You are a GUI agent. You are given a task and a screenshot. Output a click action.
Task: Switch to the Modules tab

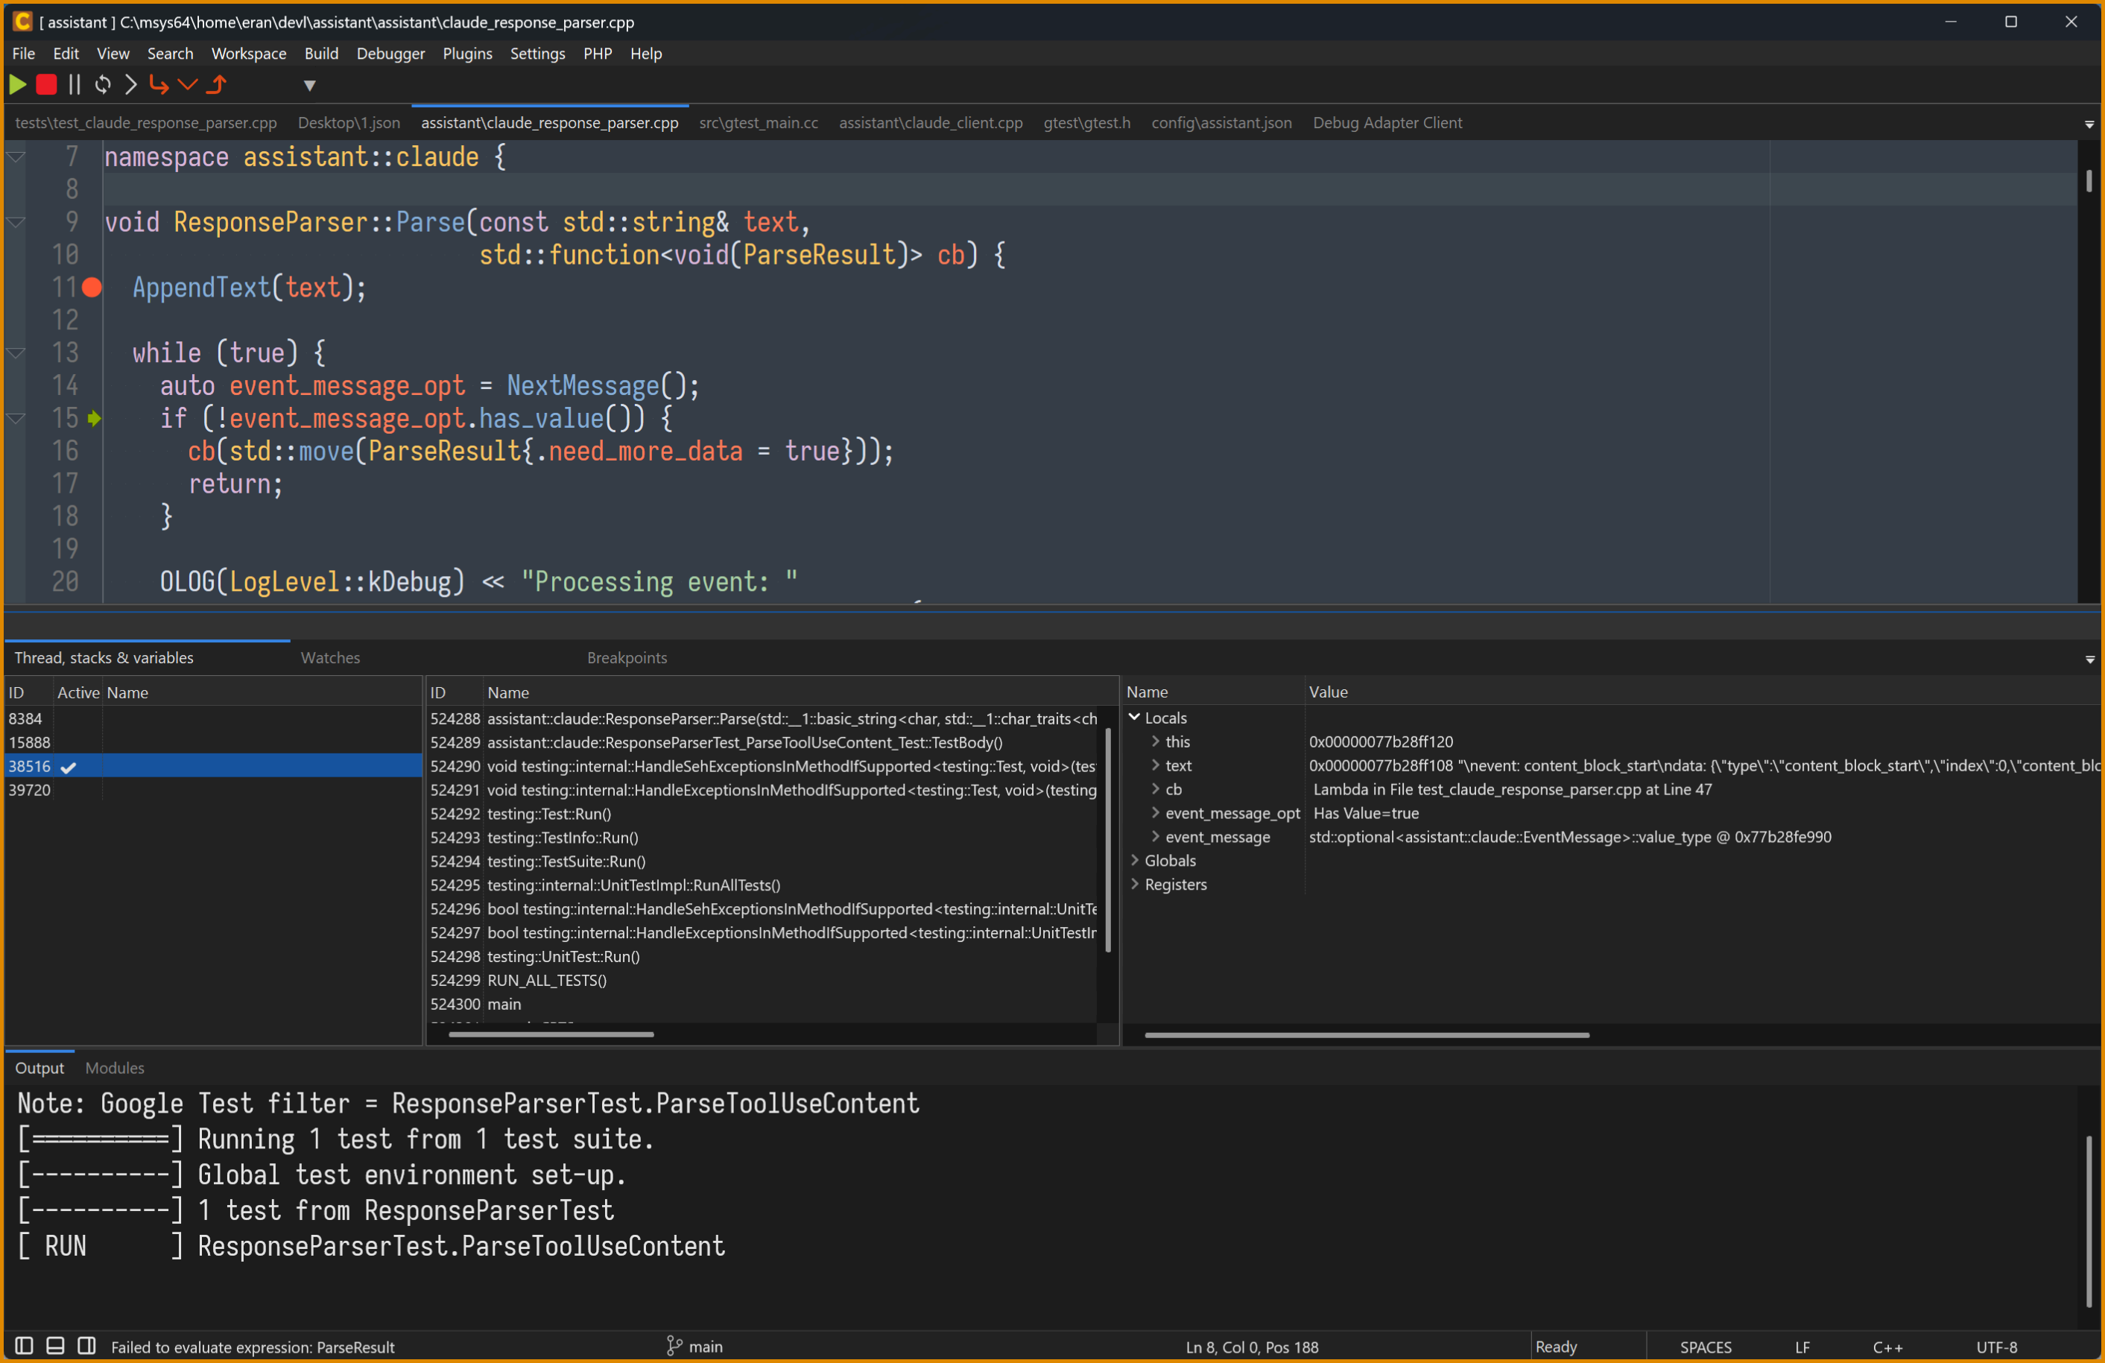114,1068
